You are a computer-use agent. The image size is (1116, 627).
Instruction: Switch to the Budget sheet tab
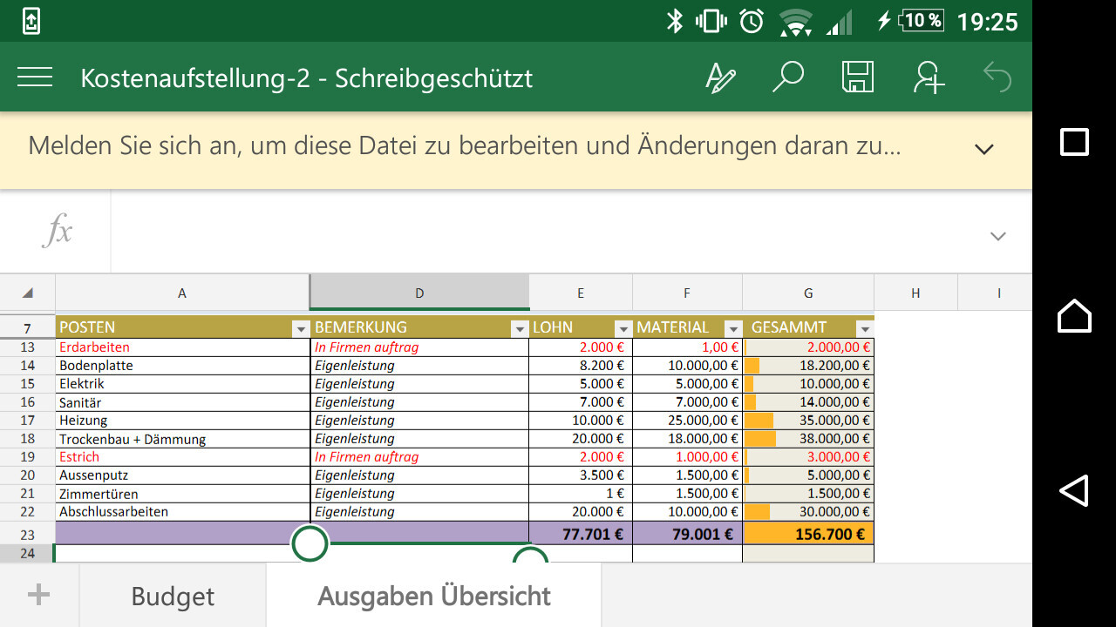pyautogui.click(x=173, y=596)
